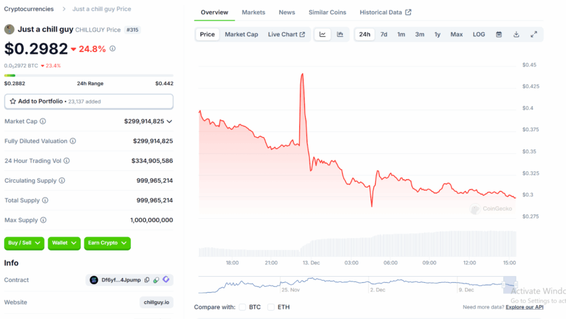Viewport: 566px width, 319px height.
Task: Click the $334,905,586 trading volume value
Action: tap(153, 161)
